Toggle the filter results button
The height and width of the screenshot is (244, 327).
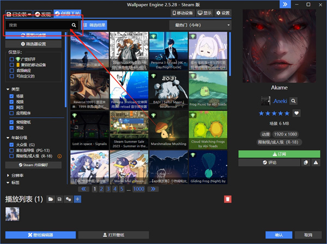click(x=94, y=25)
